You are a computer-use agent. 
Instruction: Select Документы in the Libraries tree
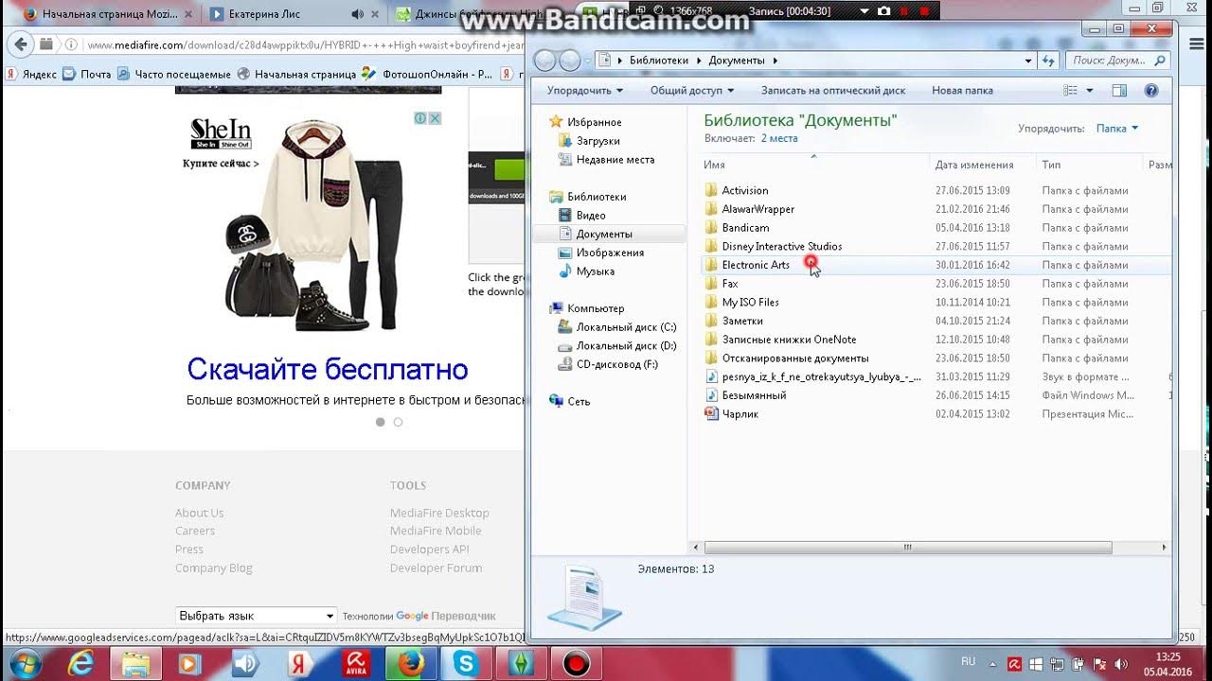(x=604, y=234)
